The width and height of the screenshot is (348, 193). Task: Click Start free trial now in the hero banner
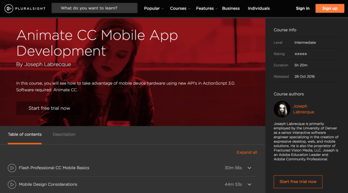click(49, 108)
